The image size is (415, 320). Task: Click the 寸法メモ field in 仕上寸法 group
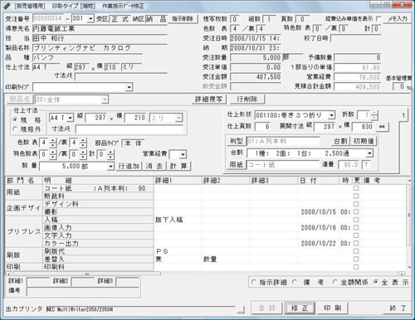(x=129, y=128)
